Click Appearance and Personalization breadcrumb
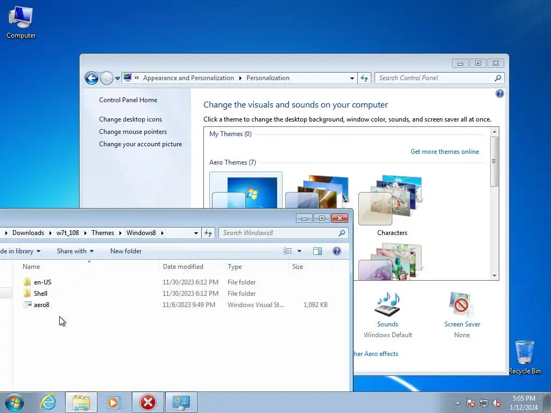 tap(188, 78)
